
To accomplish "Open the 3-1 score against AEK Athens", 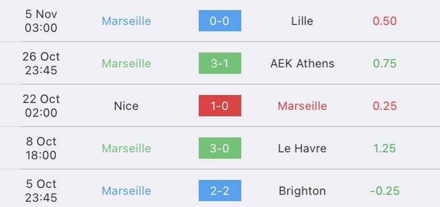I will (x=219, y=63).
